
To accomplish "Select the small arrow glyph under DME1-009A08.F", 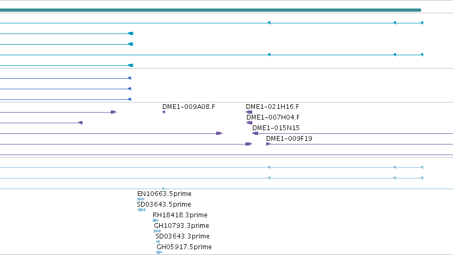I will 163,112.
